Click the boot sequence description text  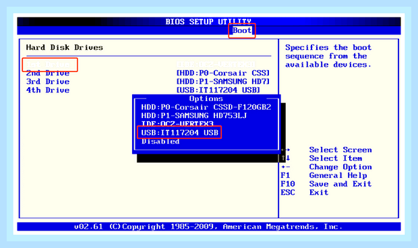click(x=328, y=56)
